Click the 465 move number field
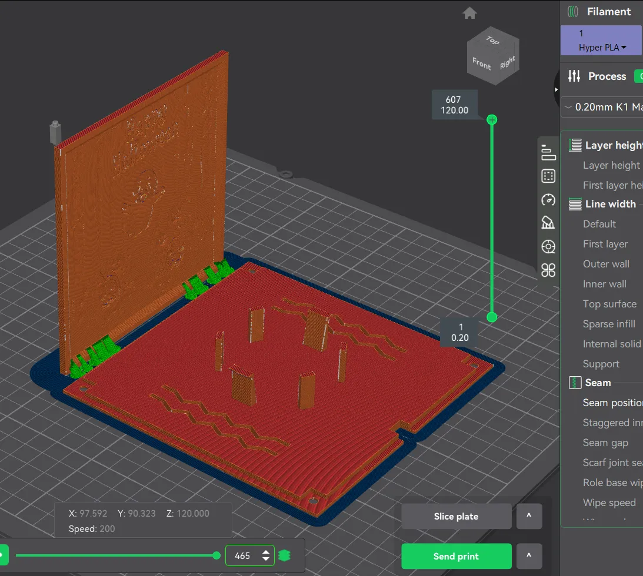Viewport: 643px width, 576px height. point(243,555)
